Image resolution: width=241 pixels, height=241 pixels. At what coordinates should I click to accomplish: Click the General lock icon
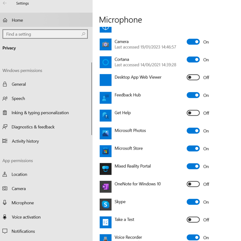[x=5, y=84]
